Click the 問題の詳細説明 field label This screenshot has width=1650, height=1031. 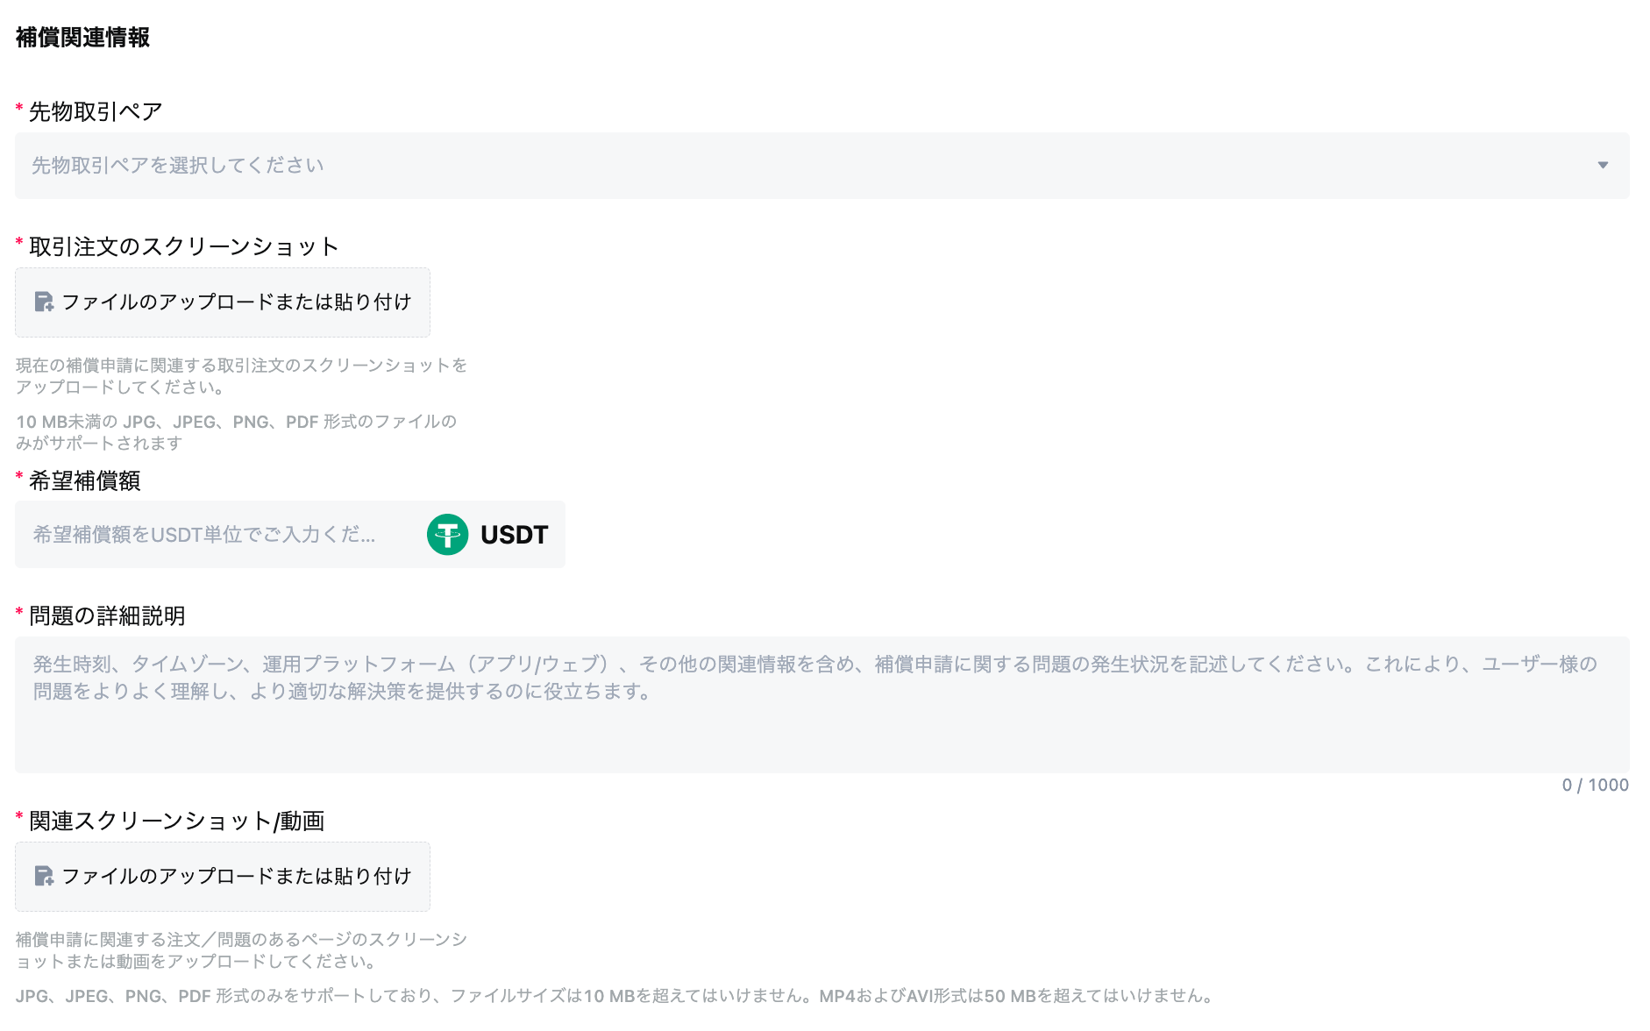107,615
